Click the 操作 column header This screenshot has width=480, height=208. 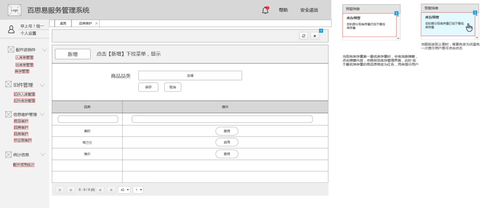(225, 107)
